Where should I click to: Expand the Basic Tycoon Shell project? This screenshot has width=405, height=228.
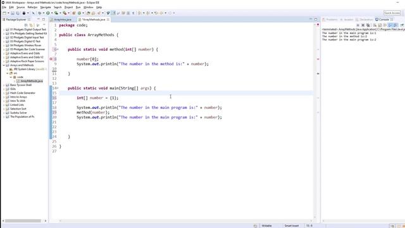pyautogui.click(x=4, y=85)
